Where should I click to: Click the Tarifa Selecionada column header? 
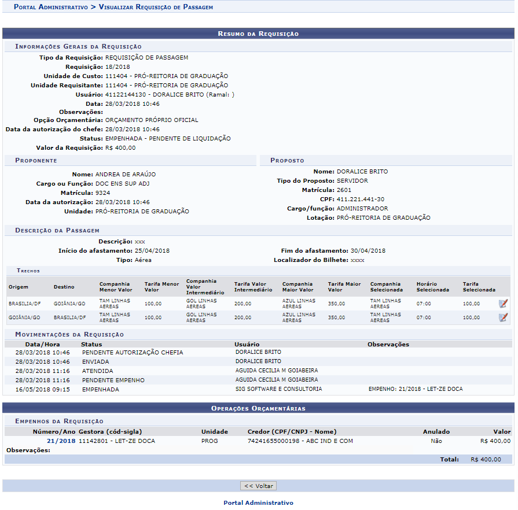tap(479, 287)
